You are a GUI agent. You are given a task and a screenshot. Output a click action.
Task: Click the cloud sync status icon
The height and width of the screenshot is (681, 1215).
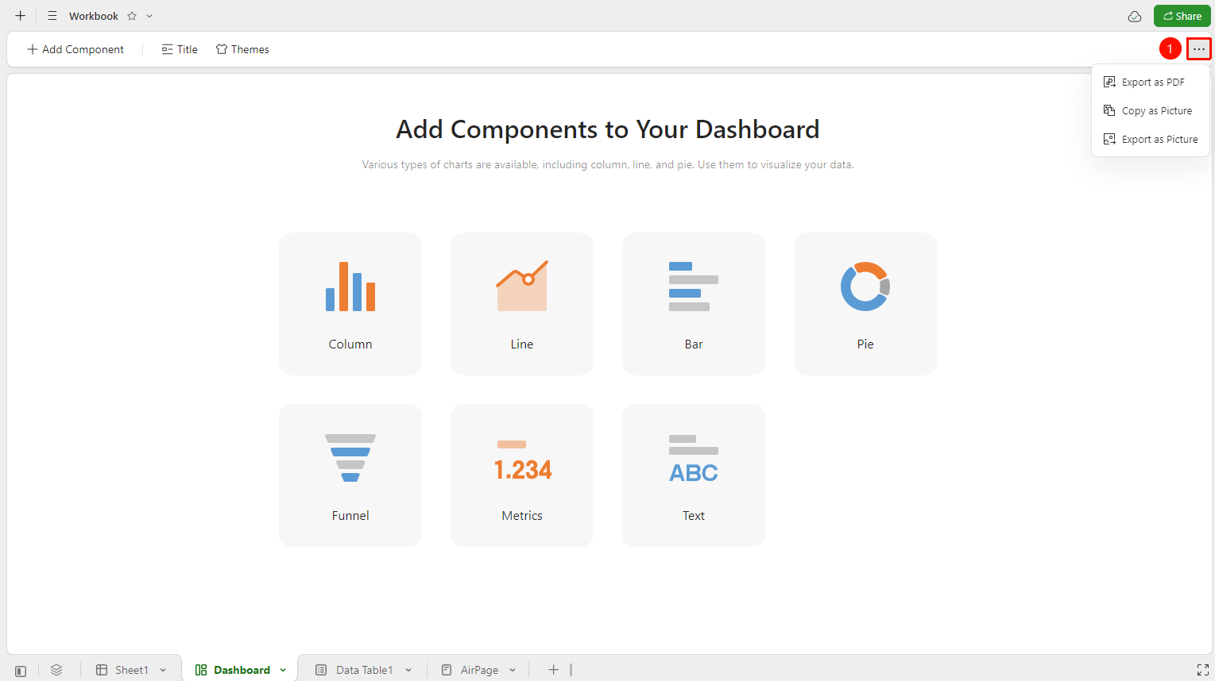[x=1135, y=16]
